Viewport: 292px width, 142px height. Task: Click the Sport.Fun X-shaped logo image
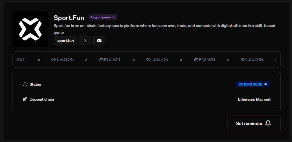(30, 29)
